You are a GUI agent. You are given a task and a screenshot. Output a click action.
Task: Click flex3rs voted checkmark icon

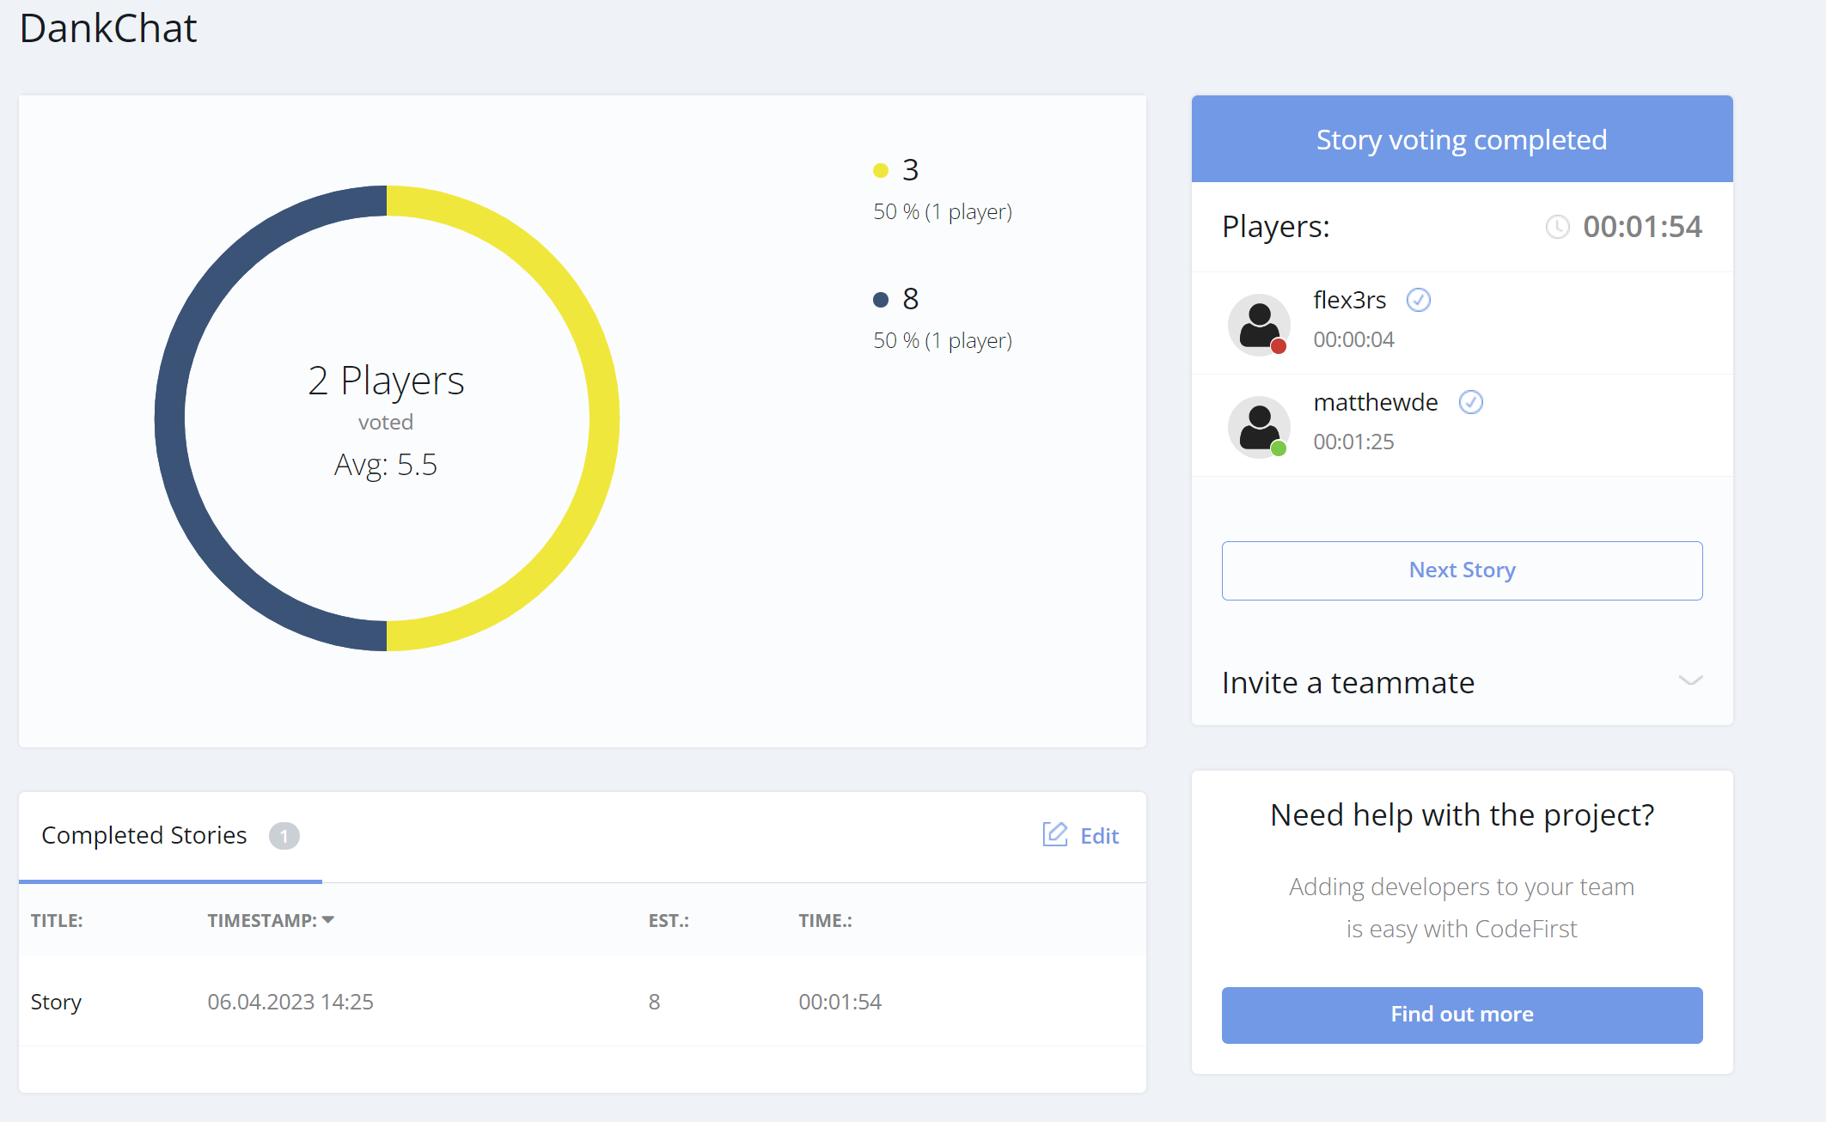tap(1418, 300)
